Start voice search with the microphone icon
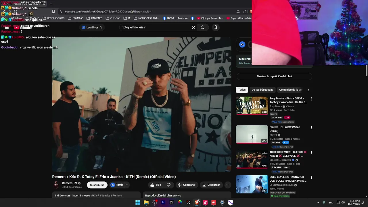The image size is (368, 207). click(x=216, y=27)
